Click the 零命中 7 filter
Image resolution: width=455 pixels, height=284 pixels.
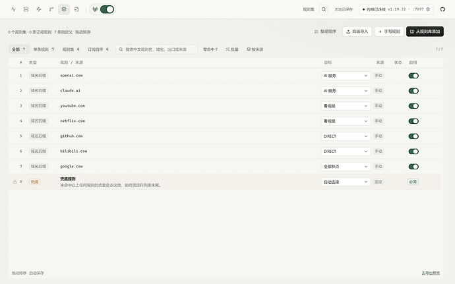tap(210, 49)
